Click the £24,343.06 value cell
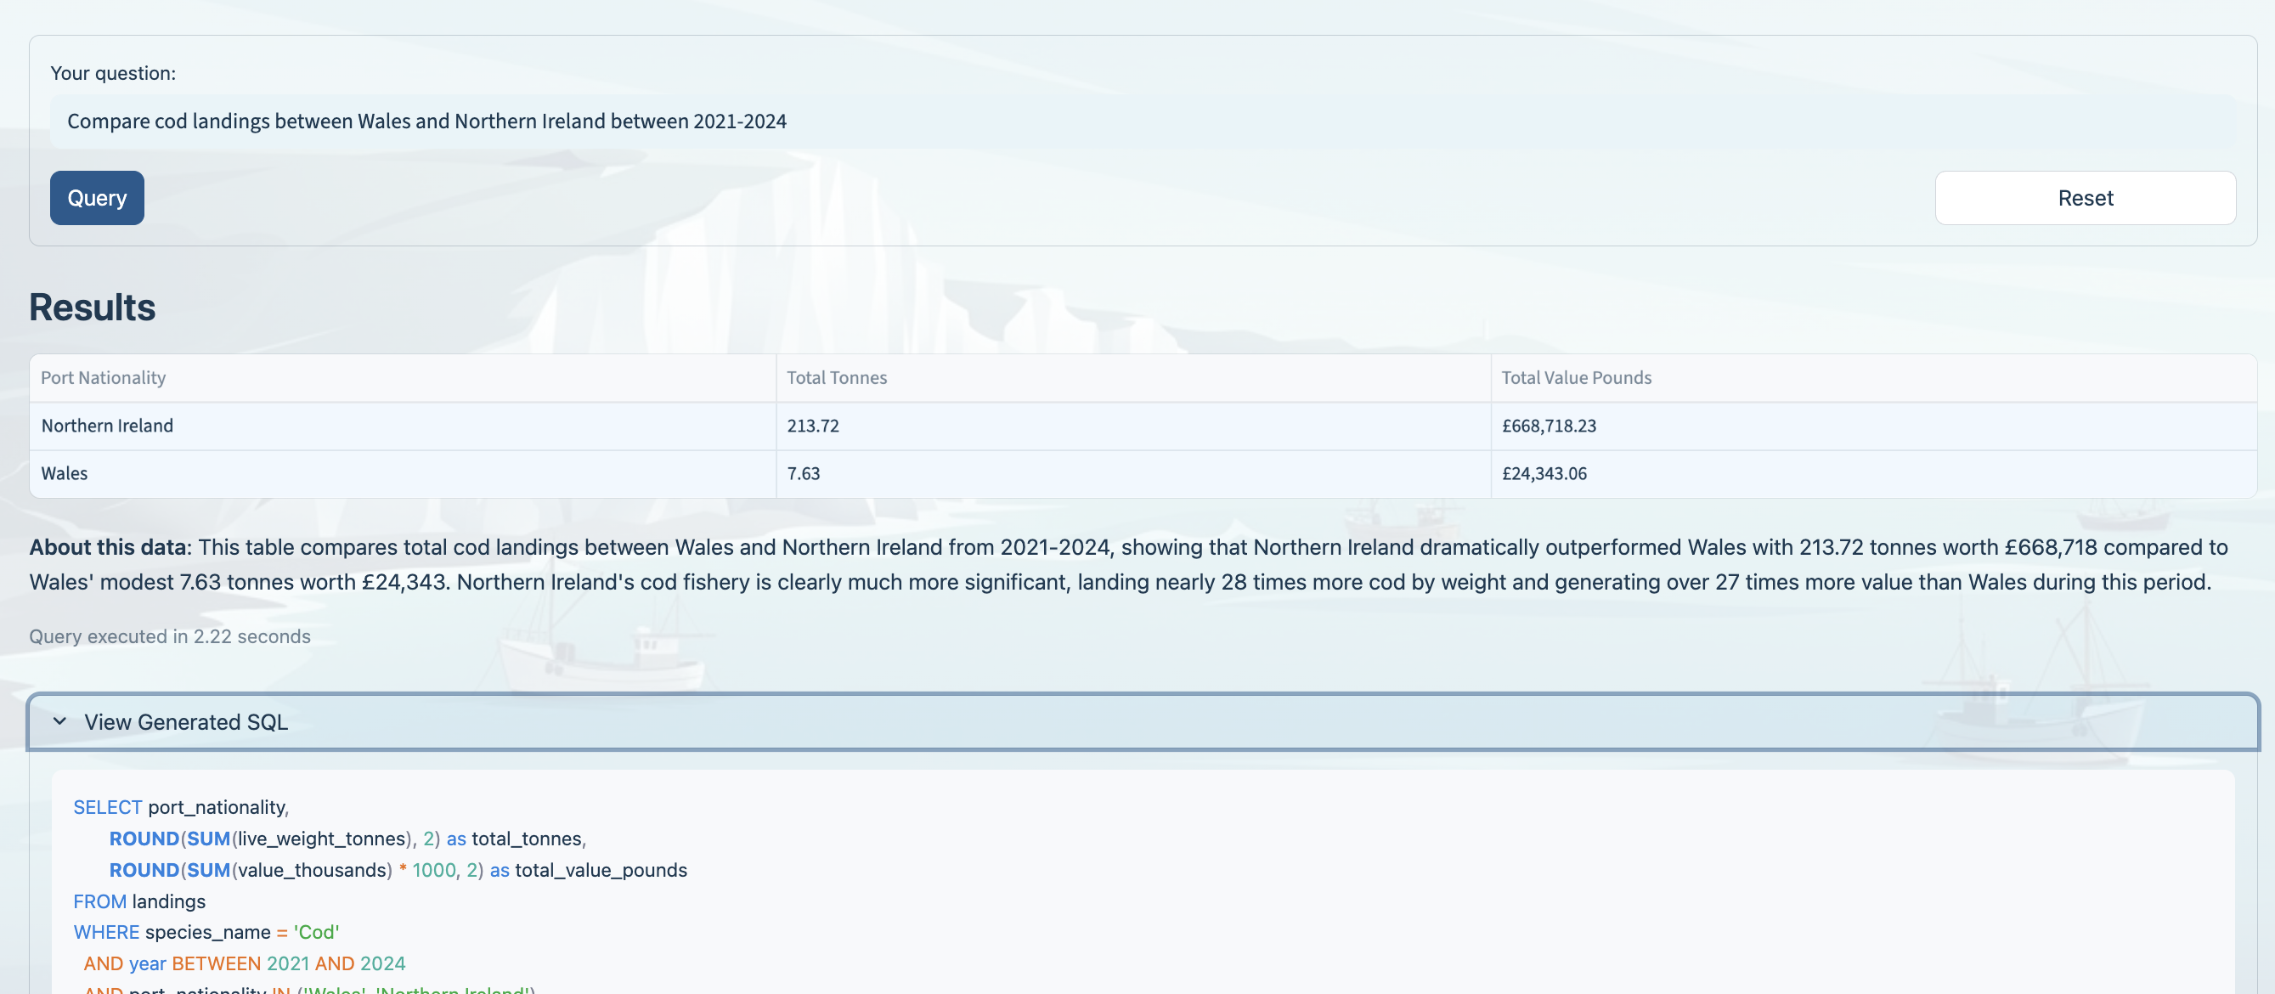 (x=1544, y=473)
